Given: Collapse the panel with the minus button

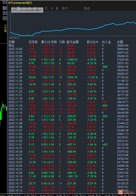Looking at the screenshot, I should point(5,2).
